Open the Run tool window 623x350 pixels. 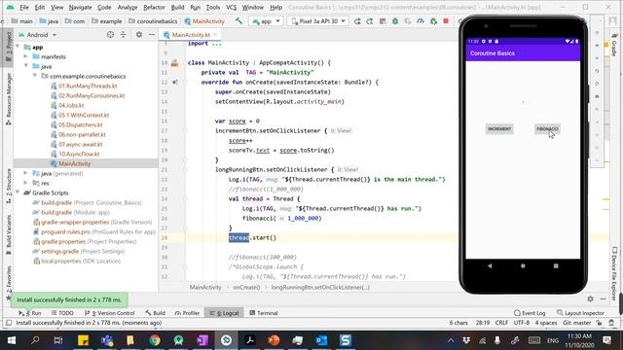click(x=30, y=313)
